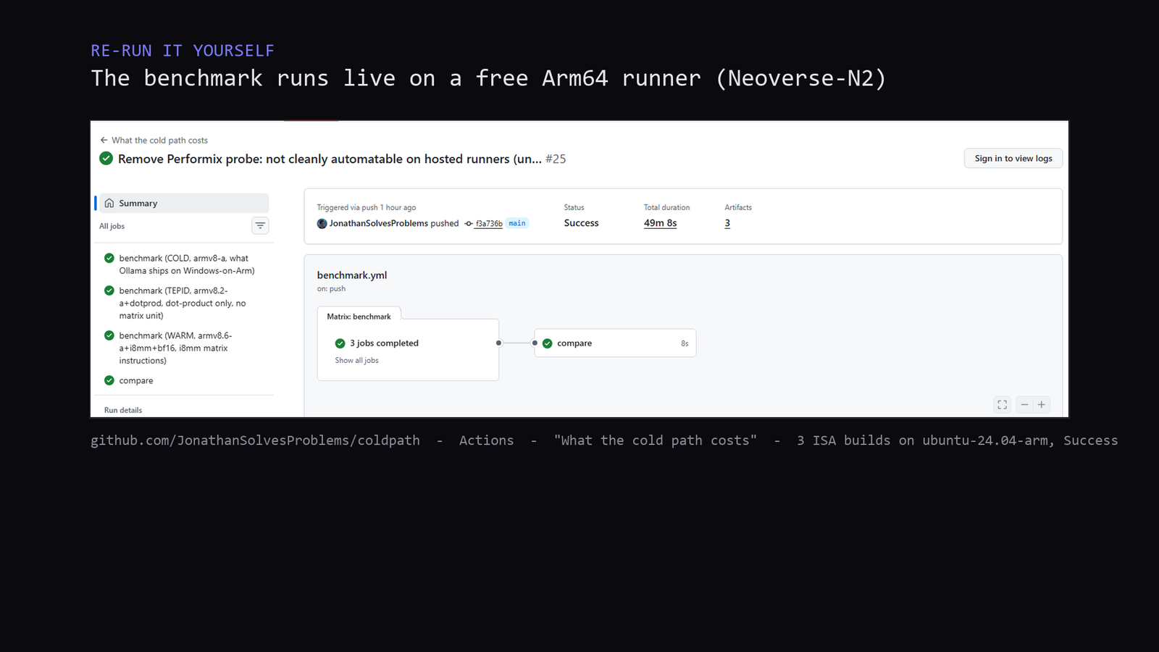The width and height of the screenshot is (1159, 652).
Task: Select the Summary tab in the sidebar
Action: (x=183, y=203)
